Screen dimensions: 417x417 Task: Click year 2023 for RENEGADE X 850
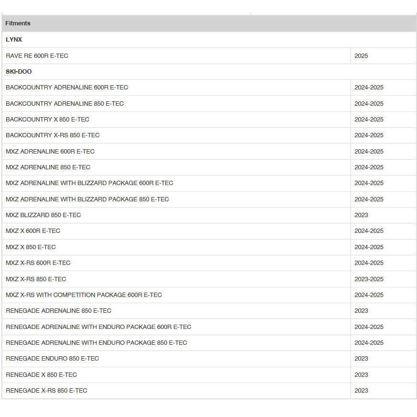(361, 375)
